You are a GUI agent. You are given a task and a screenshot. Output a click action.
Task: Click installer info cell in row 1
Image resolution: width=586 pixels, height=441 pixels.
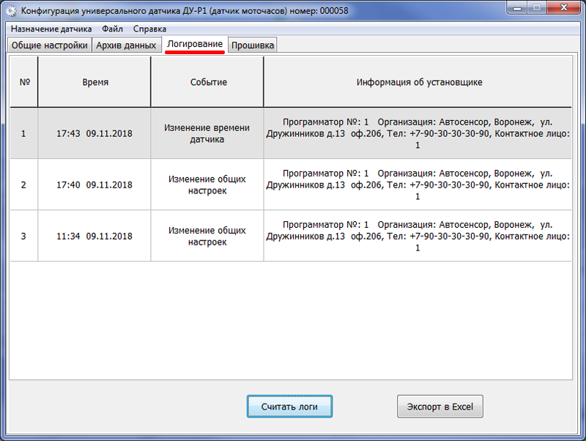[x=418, y=133]
